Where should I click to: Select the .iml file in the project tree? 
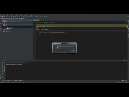[x=8, y=30]
